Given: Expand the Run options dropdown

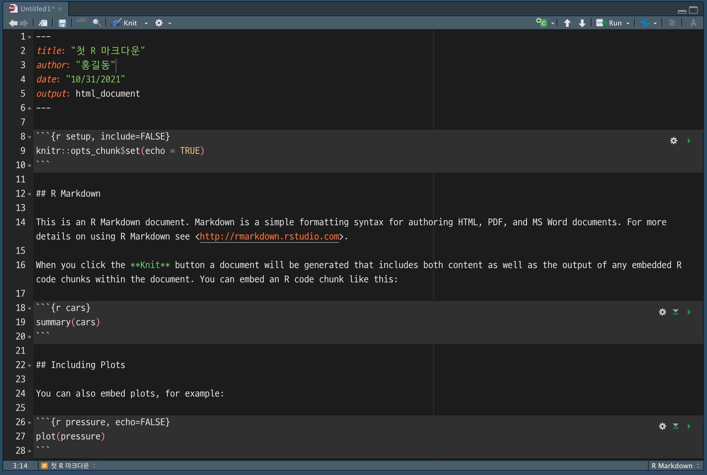Looking at the screenshot, I should click(x=628, y=23).
